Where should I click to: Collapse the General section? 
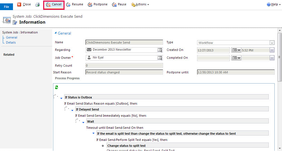click(x=56, y=33)
